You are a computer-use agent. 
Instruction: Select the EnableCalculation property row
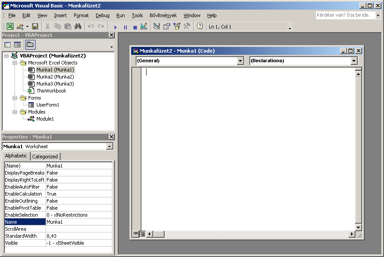[x=58, y=194]
